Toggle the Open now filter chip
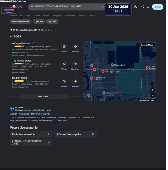The width and height of the screenshot is (168, 170). [x=39, y=22]
